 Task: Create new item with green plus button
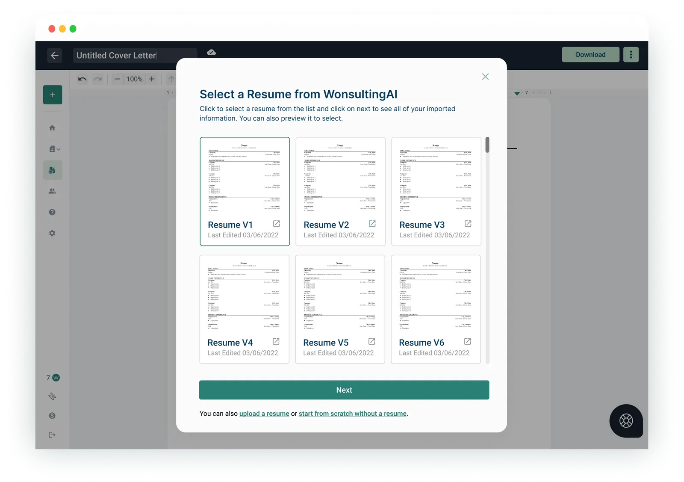[53, 95]
